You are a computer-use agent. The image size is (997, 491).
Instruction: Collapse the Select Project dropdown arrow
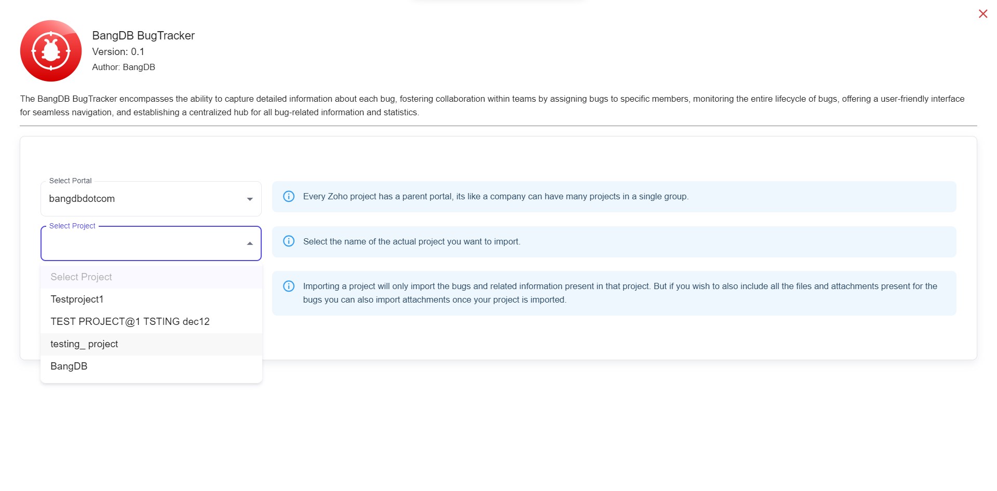point(250,243)
